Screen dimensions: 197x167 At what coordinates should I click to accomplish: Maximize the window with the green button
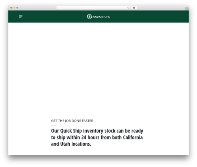click(x=17, y=8)
